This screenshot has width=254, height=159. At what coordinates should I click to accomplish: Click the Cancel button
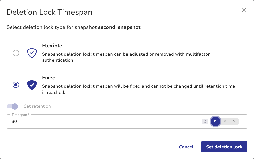(x=186, y=147)
